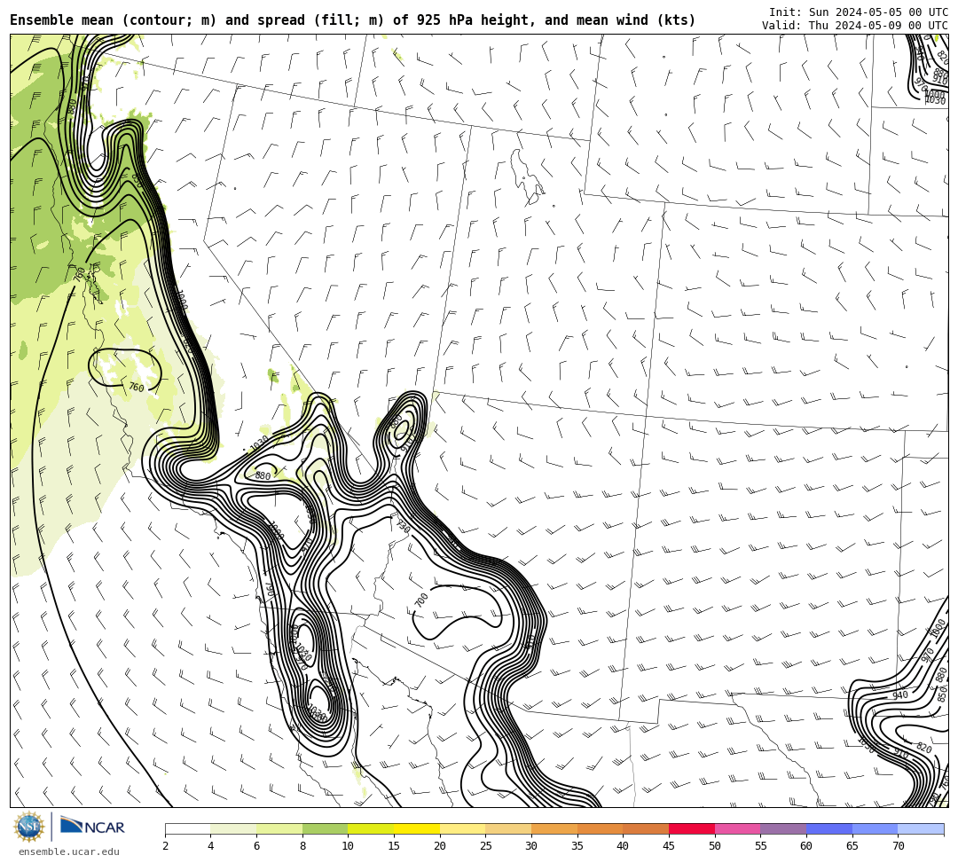This screenshot has width=958, height=863.
Task: Click colorbar tick label 25
Action: 485,846
